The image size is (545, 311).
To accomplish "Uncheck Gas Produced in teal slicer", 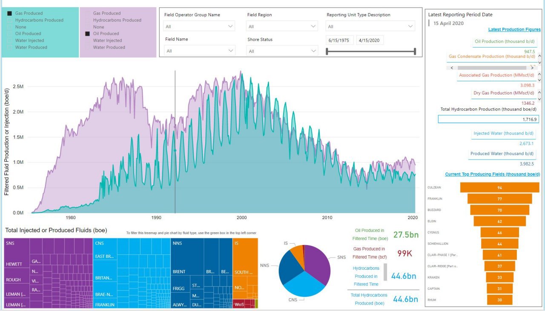I will coord(10,13).
